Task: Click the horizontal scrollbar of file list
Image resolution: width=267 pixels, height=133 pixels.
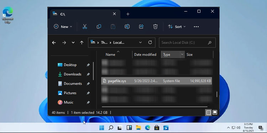Action: 155,107
